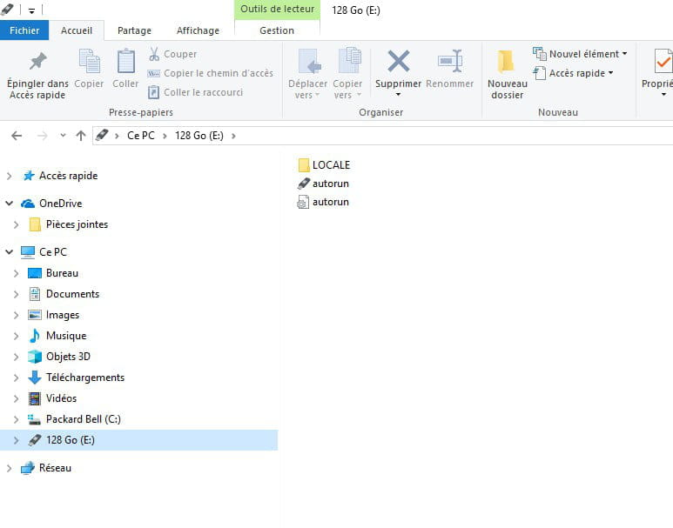Viewport: 673px width, 528px height.
Task: Click the Copier vers icon
Action: coord(350,60)
